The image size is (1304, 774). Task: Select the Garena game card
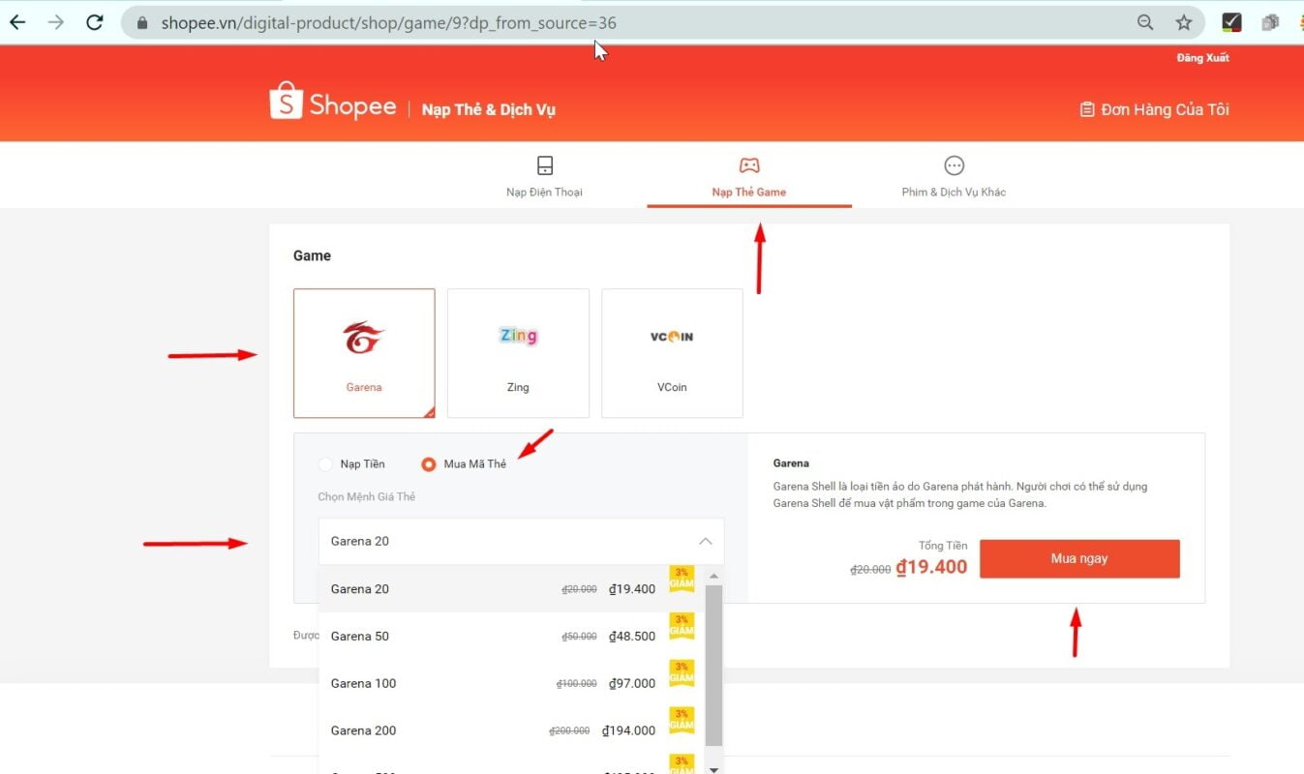(x=364, y=353)
